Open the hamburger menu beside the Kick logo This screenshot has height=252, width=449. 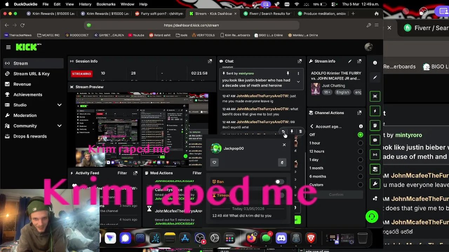click(8, 47)
